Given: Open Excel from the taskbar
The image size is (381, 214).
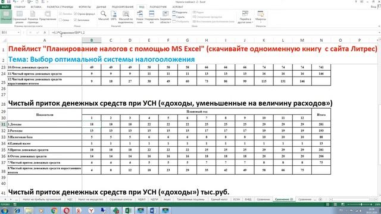Looking at the screenshot, I should pyautogui.click(x=128, y=210).
